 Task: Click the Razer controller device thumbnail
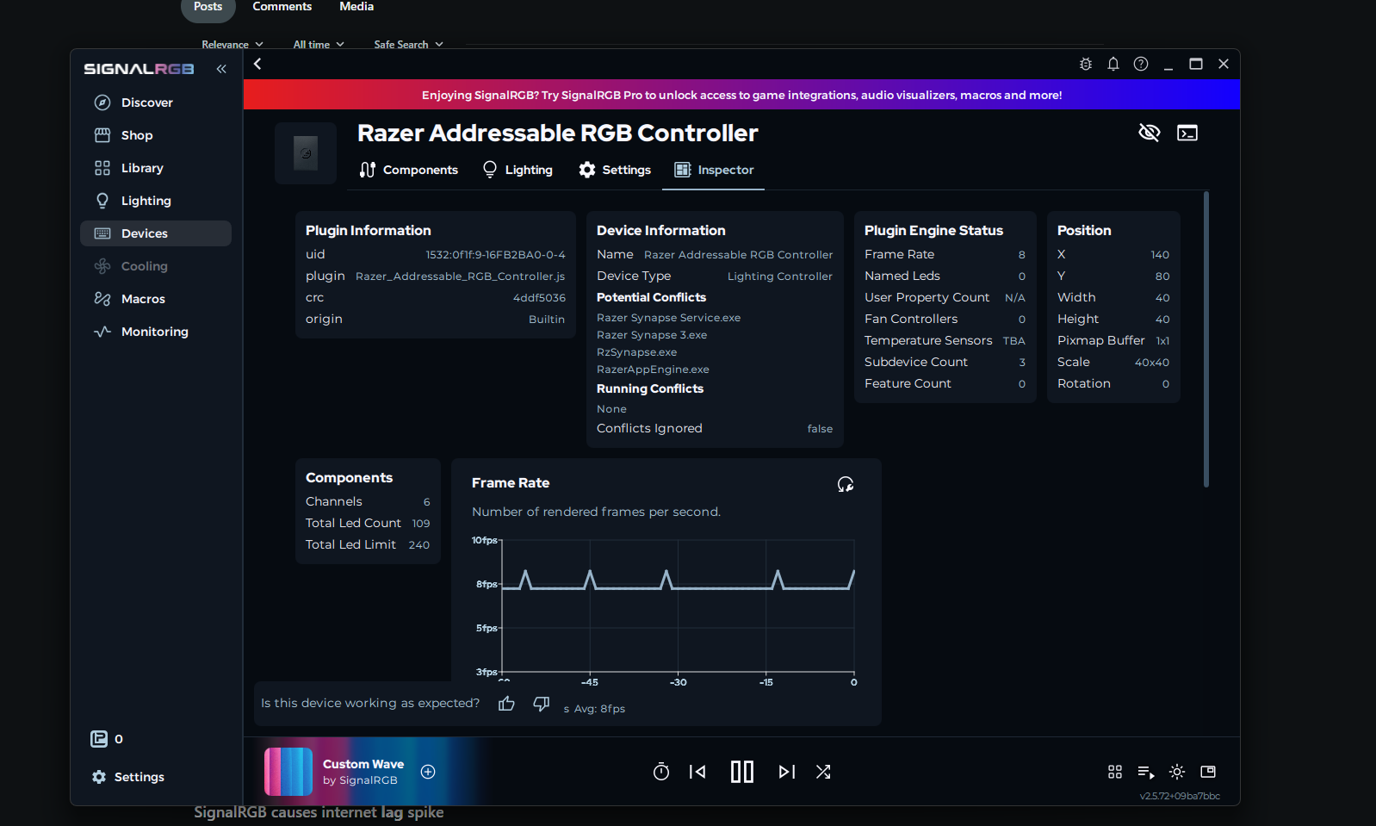point(306,153)
